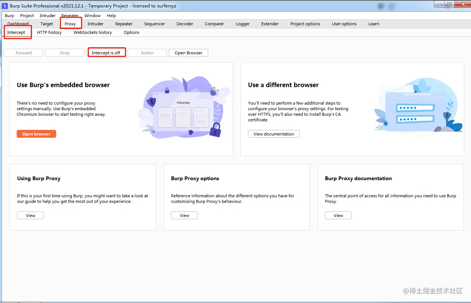Screen dimensions: 471x303
Task: Click the Burp Proxy options heading
Action: tap(195, 178)
